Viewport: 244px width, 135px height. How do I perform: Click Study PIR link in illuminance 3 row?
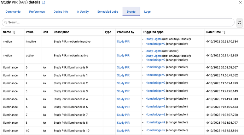123,91
